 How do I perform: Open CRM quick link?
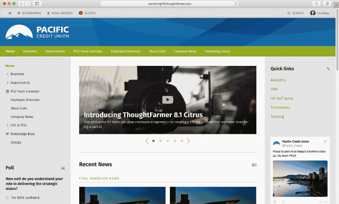[274, 89]
